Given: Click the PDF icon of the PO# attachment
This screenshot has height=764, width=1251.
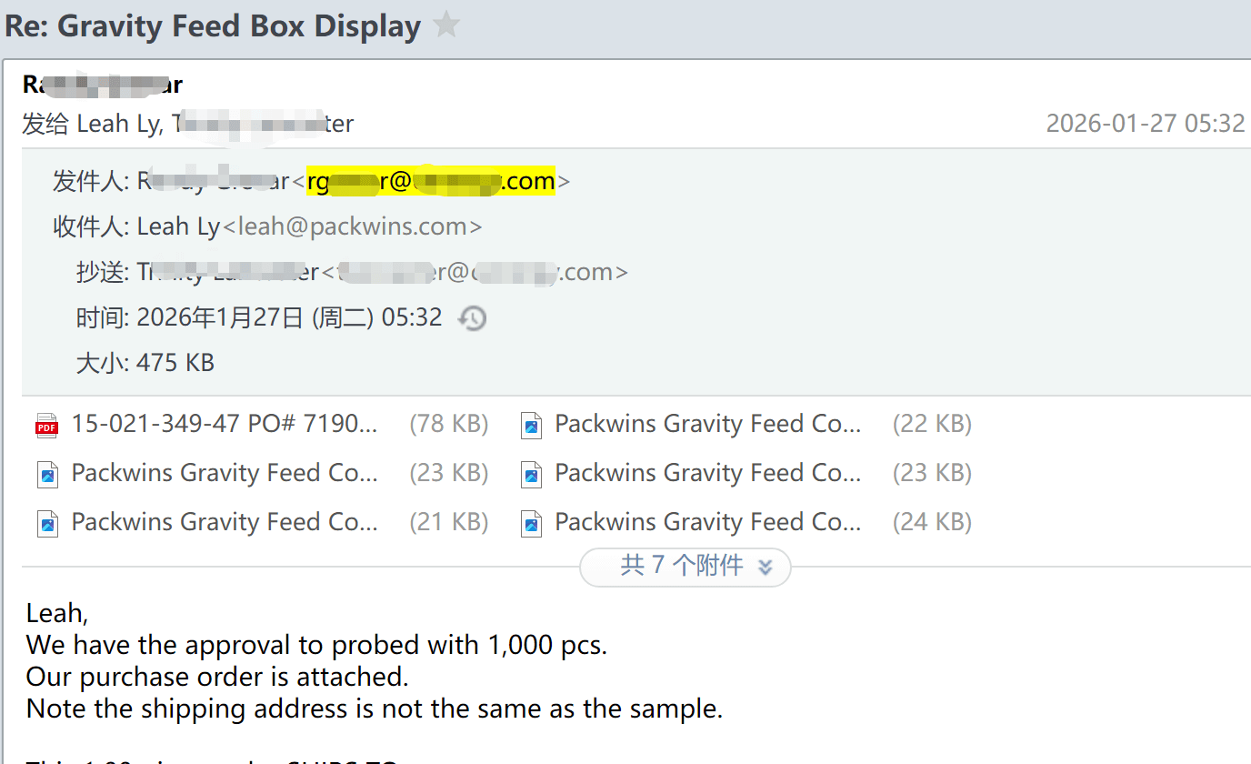Looking at the screenshot, I should [46, 425].
